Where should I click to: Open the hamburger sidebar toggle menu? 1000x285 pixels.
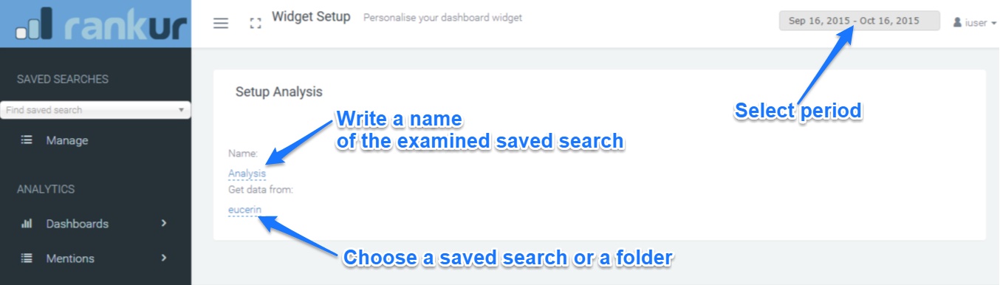pos(221,23)
